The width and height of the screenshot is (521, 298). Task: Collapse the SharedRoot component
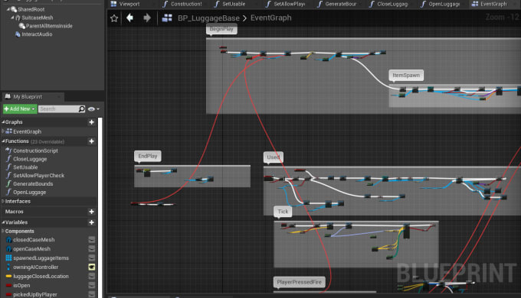click(8, 9)
